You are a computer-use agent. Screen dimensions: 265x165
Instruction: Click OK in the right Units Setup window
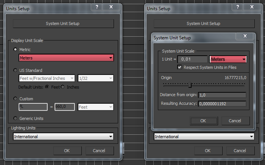(208, 151)
